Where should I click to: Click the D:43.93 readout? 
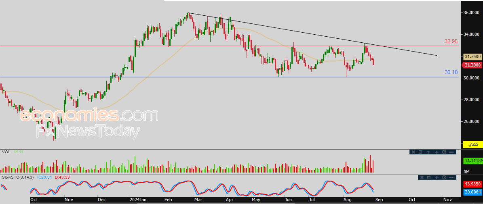[63, 177]
